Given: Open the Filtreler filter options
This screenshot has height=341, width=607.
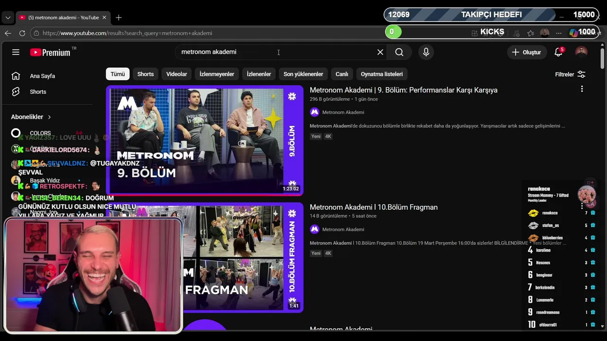Looking at the screenshot, I should (570, 74).
